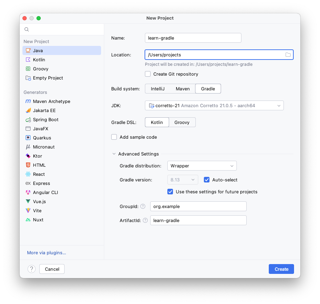Image resolution: width=320 pixels, height=304 pixels.
Task: Set Gradle DSL to Kotlin
Action: 157,123
